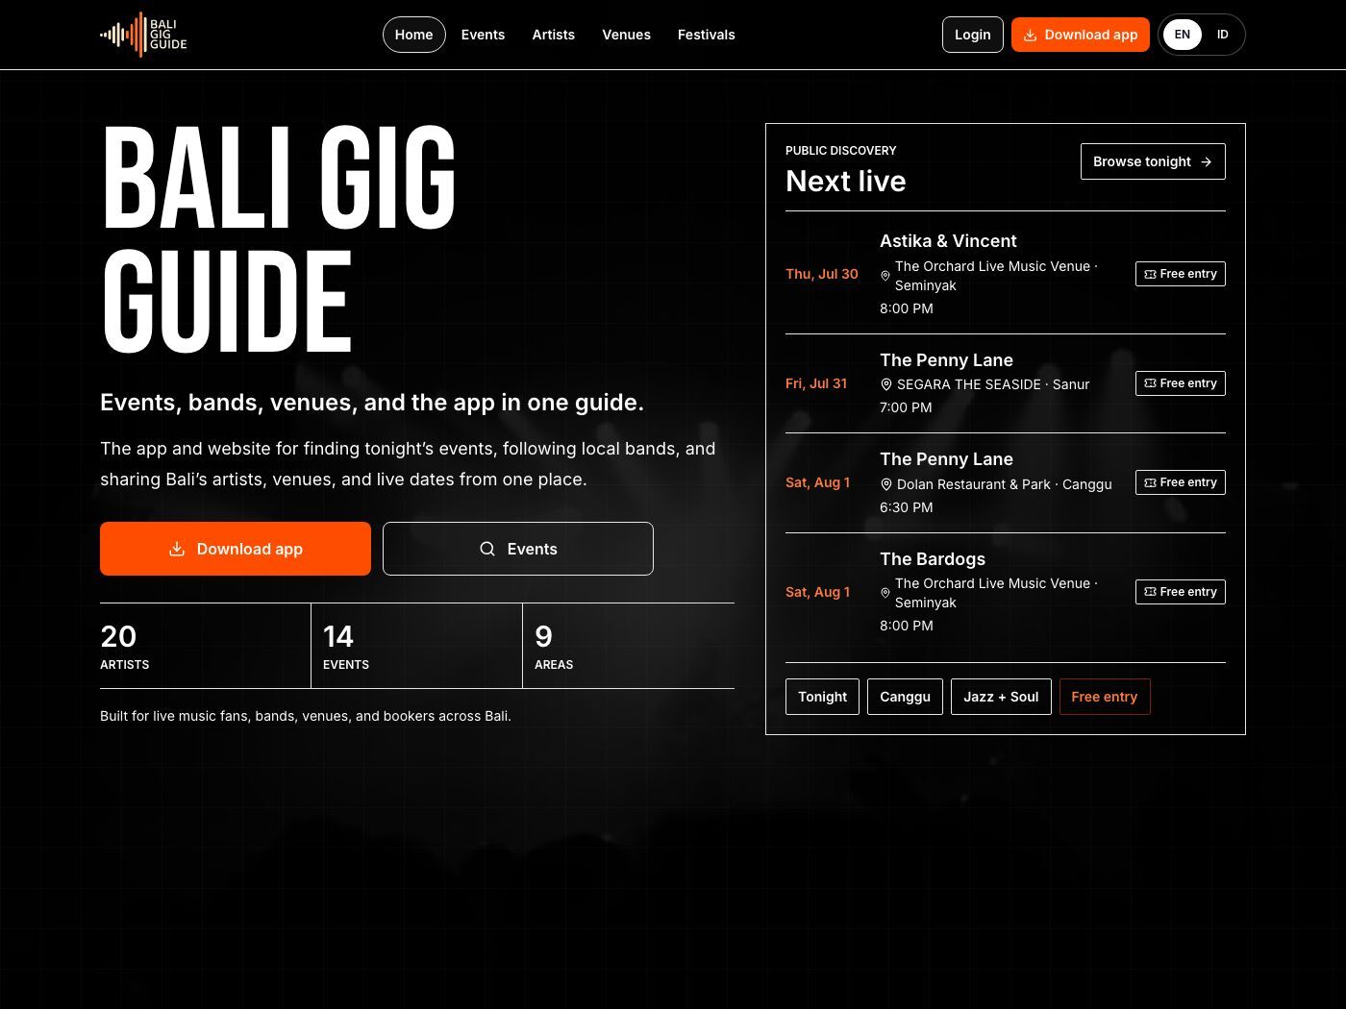Select the orange Free entry filter chip
The height and width of the screenshot is (1009, 1346).
1105,697
